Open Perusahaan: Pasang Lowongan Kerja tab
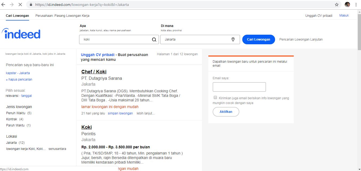361x171 pixels. coord(62,16)
